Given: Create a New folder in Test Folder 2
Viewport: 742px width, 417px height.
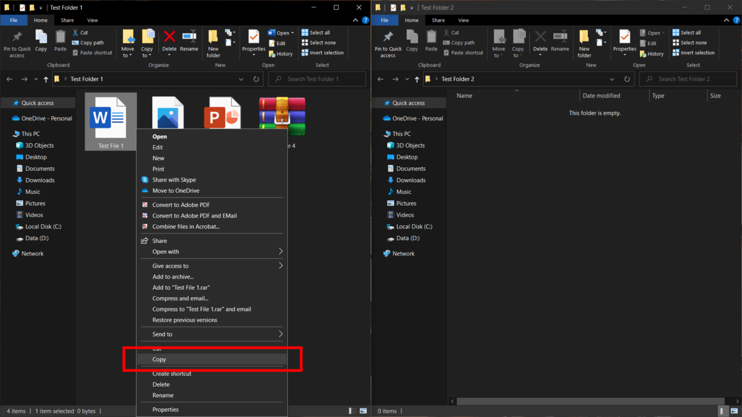Looking at the screenshot, I should tap(584, 44).
